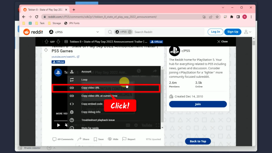
Task: Click the address bar URL
Action: [x=102, y=17]
